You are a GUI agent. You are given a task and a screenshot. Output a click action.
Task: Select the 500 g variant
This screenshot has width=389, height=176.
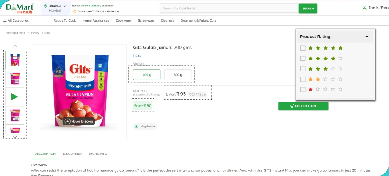[x=178, y=75]
